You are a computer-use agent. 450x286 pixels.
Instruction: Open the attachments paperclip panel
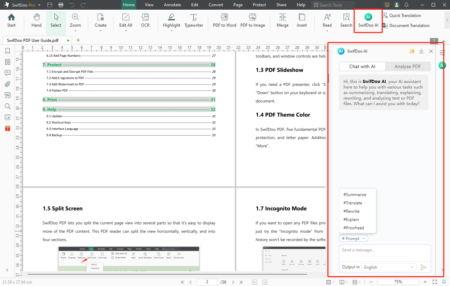(x=8, y=84)
